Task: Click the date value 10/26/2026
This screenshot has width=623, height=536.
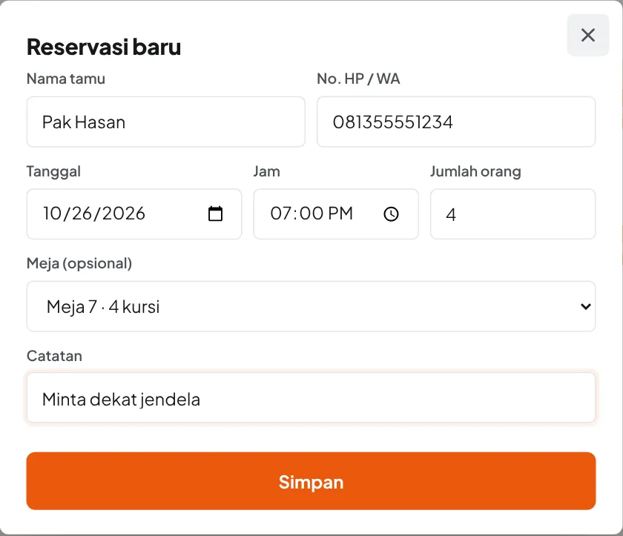Action: click(x=94, y=214)
